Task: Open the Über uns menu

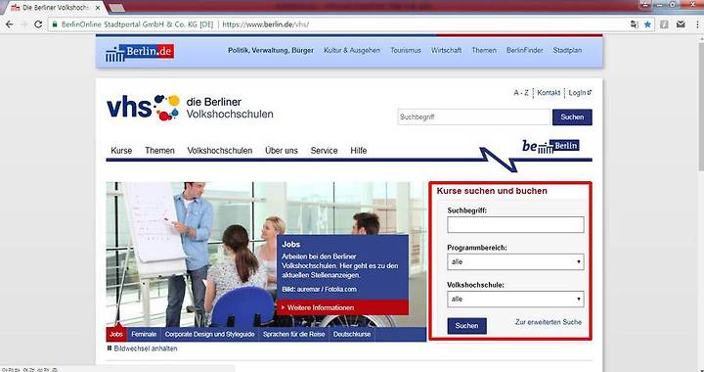Action: coord(281,151)
